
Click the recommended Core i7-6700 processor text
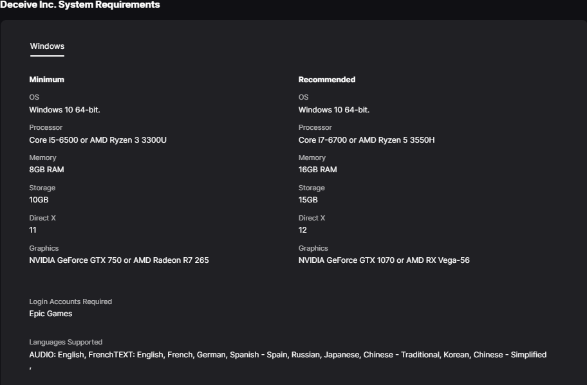click(366, 140)
